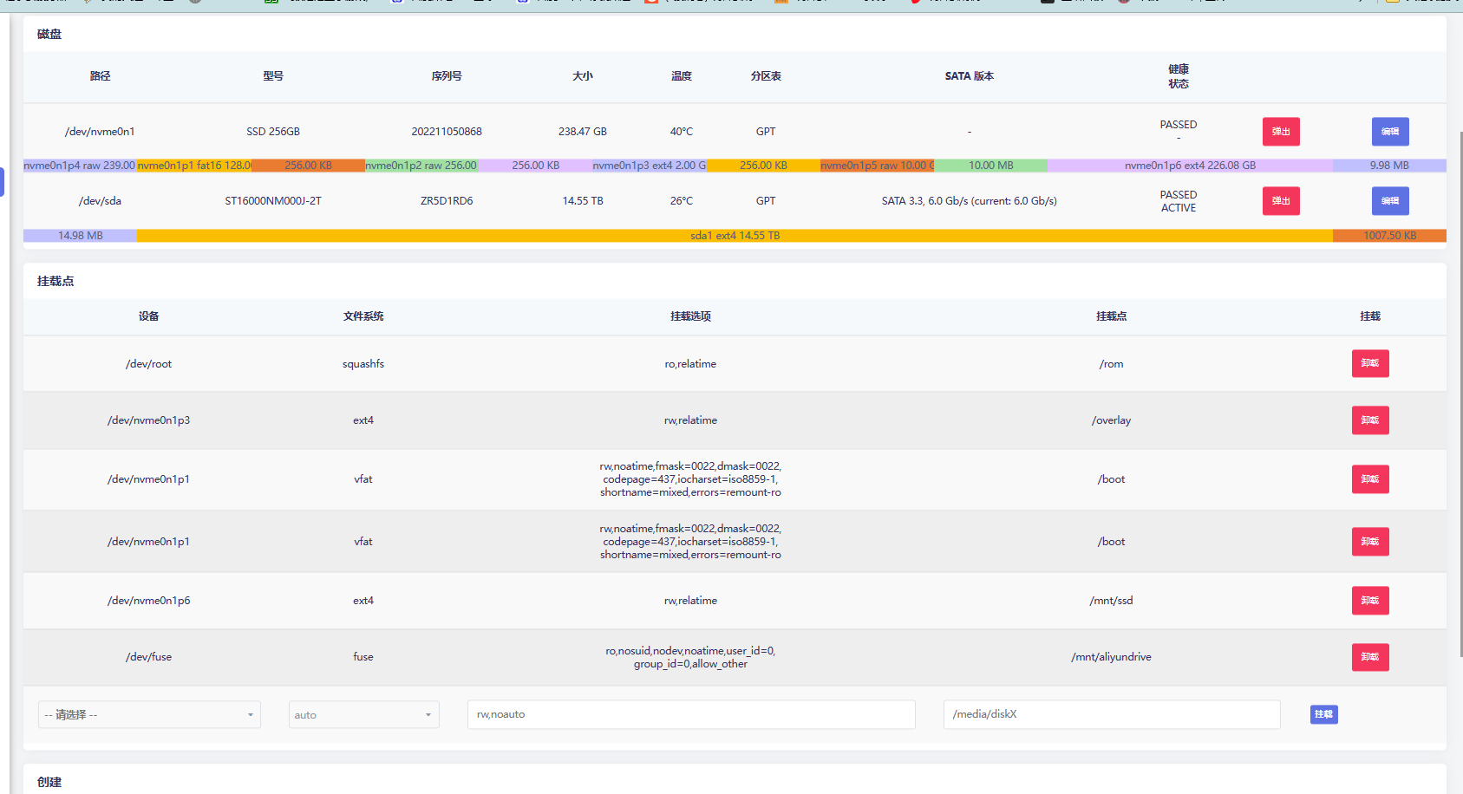The width and height of the screenshot is (1463, 794).
Task: Click the 1007.50 KB free space segment
Action: [x=1388, y=236]
